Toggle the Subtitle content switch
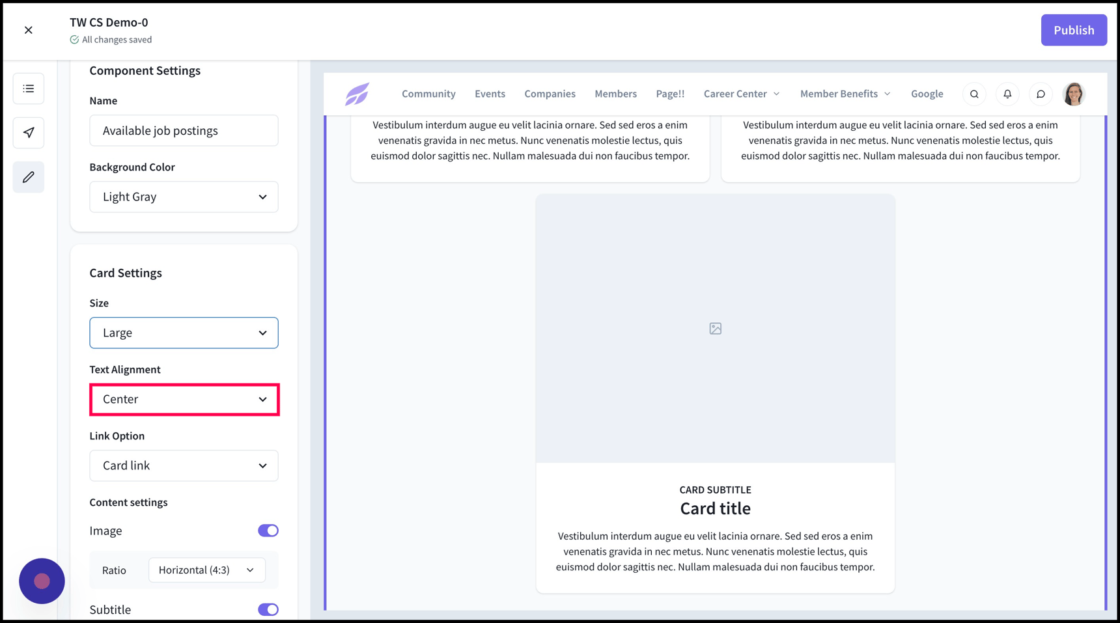1120x623 pixels. point(268,609)
